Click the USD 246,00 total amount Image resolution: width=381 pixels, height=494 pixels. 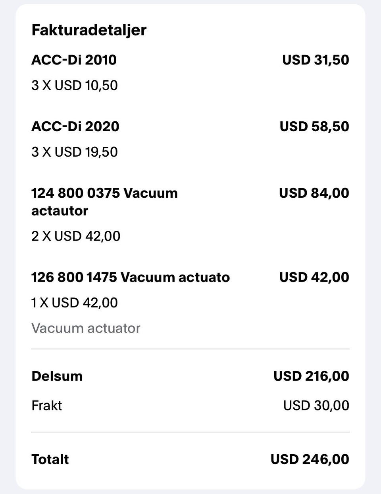click(310, 459)
